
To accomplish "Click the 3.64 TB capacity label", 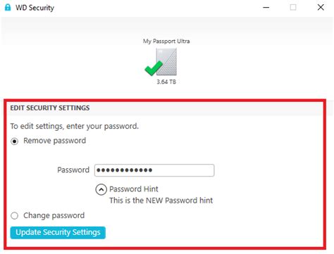I will (166, 82).
